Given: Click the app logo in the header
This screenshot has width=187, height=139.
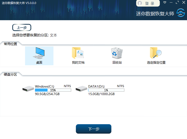Looking at the screenshot, I should pyautogui.click(x=180, y=13).
